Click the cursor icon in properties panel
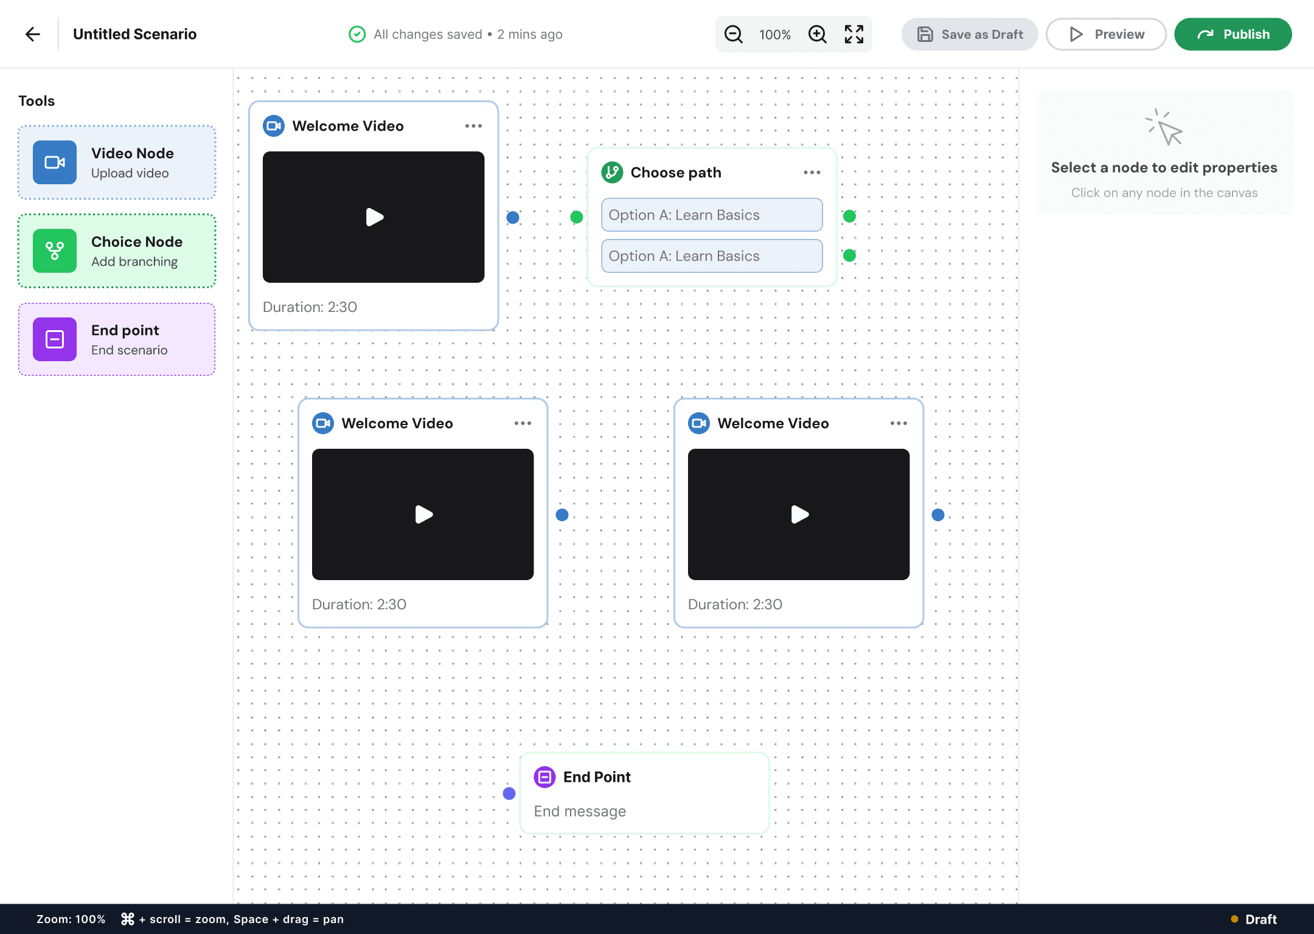The height and width of the screenshot is (934, 1314). point(1164,127)
